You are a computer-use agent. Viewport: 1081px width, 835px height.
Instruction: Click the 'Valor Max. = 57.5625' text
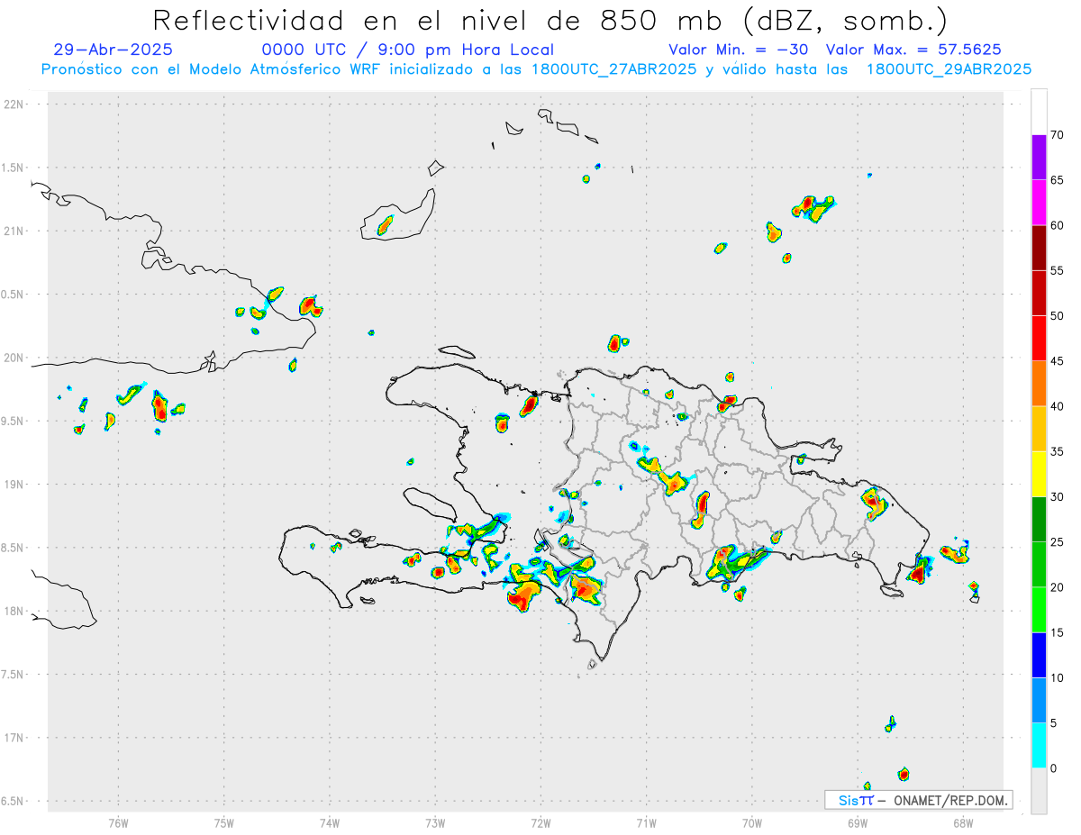click(913, 50)
